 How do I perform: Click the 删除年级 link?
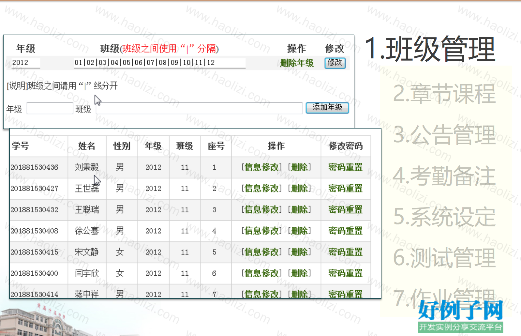pyautogui.click(x=297, y=63)
